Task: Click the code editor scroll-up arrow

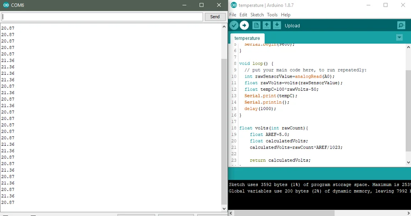Action: point(408,47)
